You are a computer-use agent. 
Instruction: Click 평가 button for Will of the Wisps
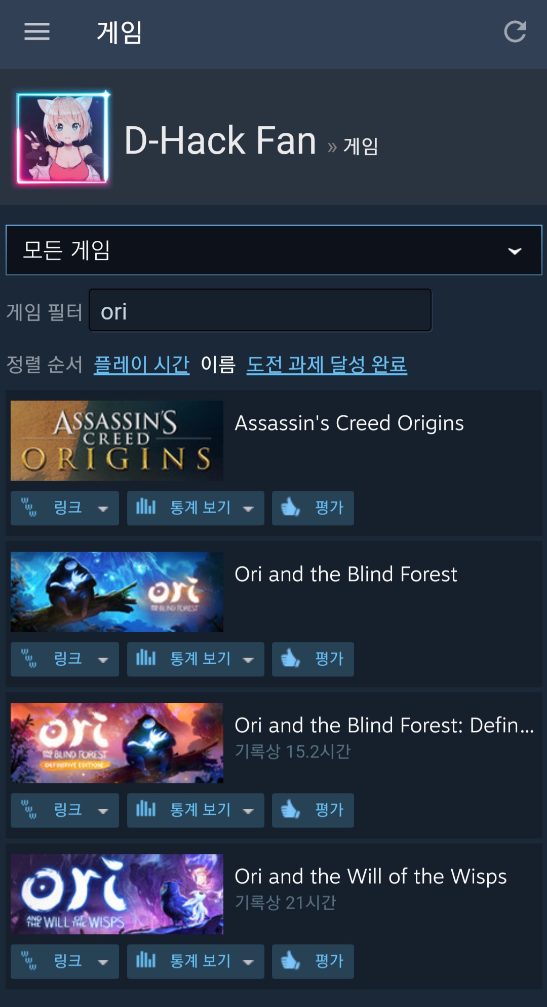(x=313, y=961)
